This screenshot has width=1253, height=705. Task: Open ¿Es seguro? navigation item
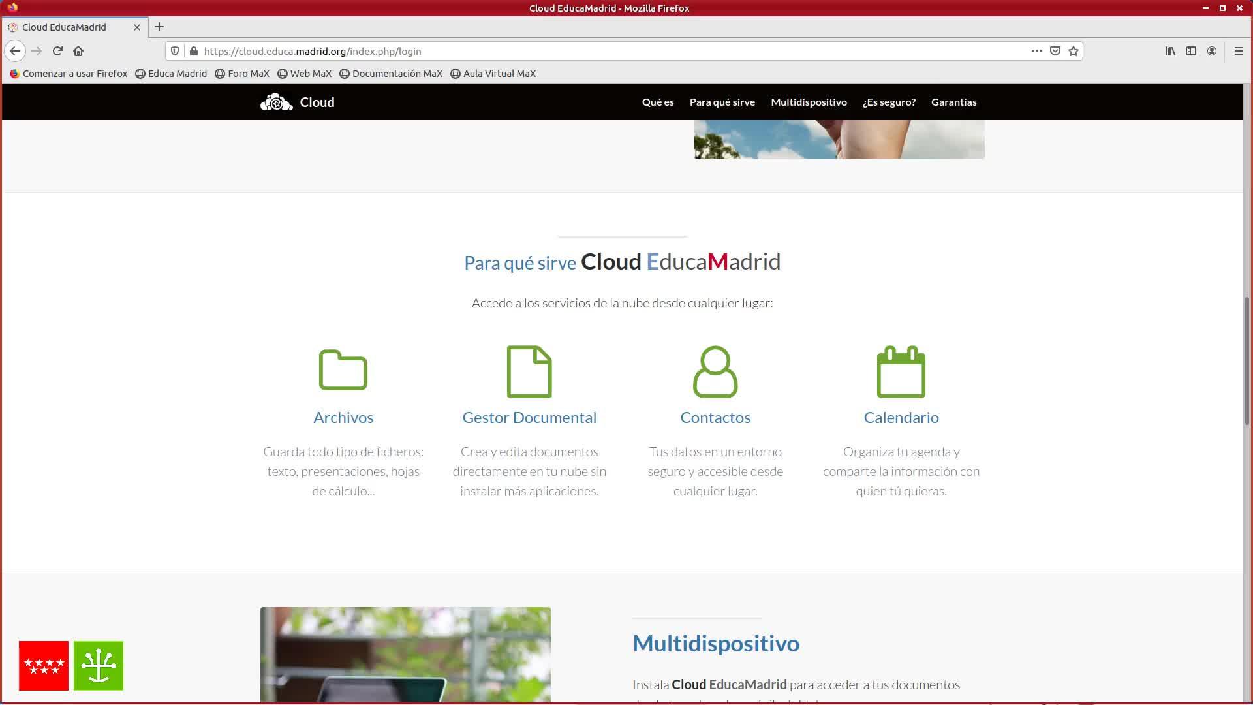click(889, 102)
